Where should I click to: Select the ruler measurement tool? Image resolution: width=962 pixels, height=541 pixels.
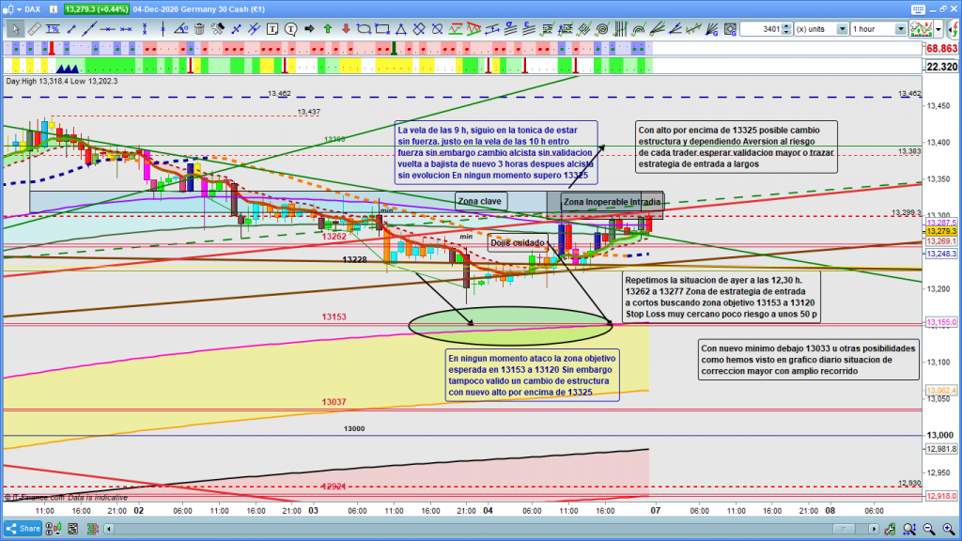tap(35, 29)
